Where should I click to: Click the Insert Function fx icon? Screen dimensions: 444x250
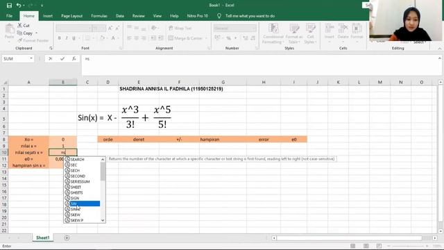coord(74,58)
